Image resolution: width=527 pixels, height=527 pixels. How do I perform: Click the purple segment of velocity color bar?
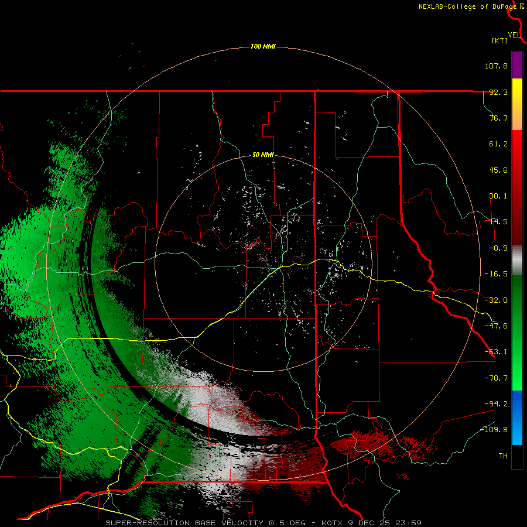click(x=517, y=65)
